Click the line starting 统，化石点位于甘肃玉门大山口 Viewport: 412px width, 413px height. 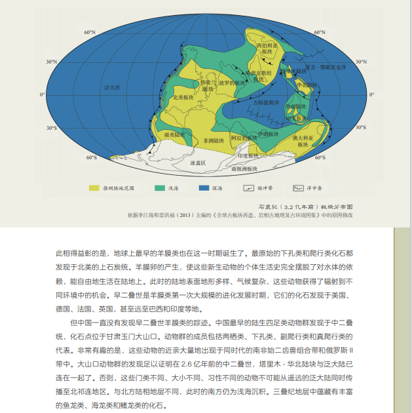tap(204, 336)
